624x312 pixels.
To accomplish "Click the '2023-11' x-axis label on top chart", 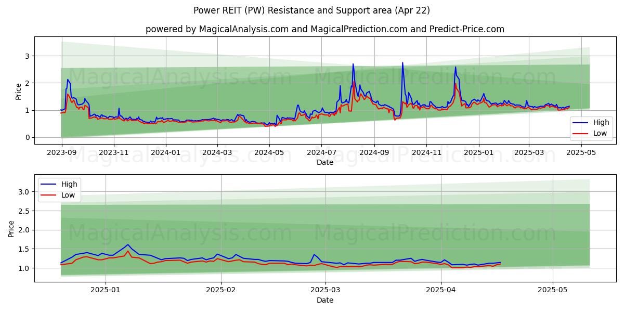I will pos(114,153).
